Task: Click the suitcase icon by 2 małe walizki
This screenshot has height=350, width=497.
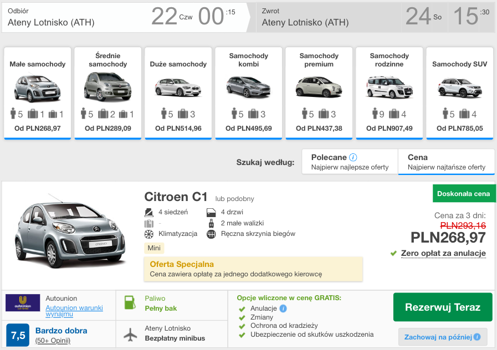Action: (211, 223)
